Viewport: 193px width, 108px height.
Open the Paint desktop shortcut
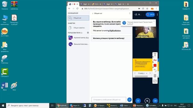pyautogui.click(x=14, y=86)
